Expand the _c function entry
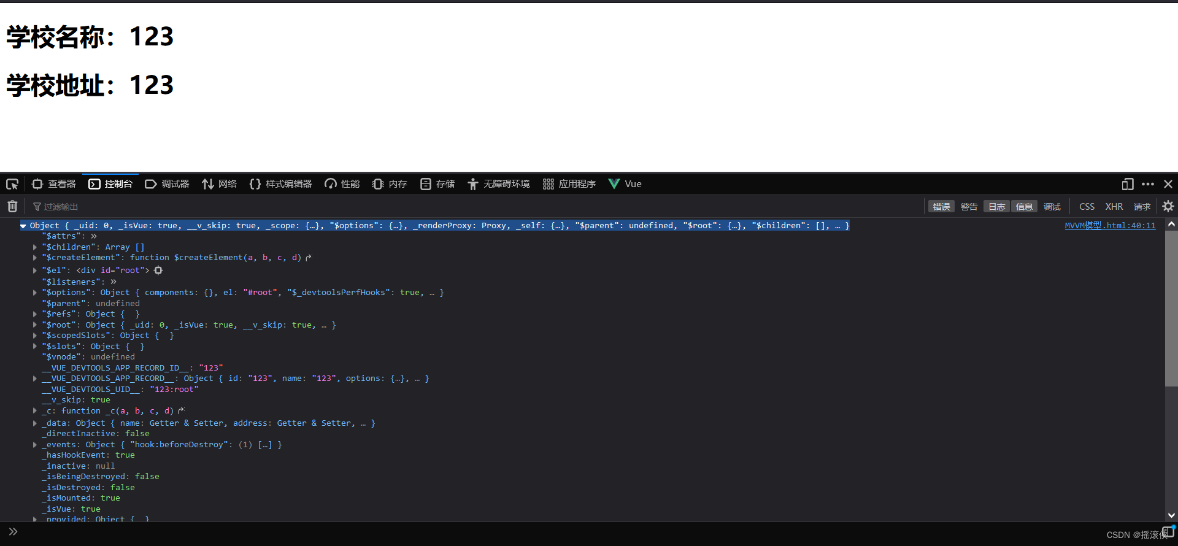Screen dimensions: 1178x546 (35, 411)
